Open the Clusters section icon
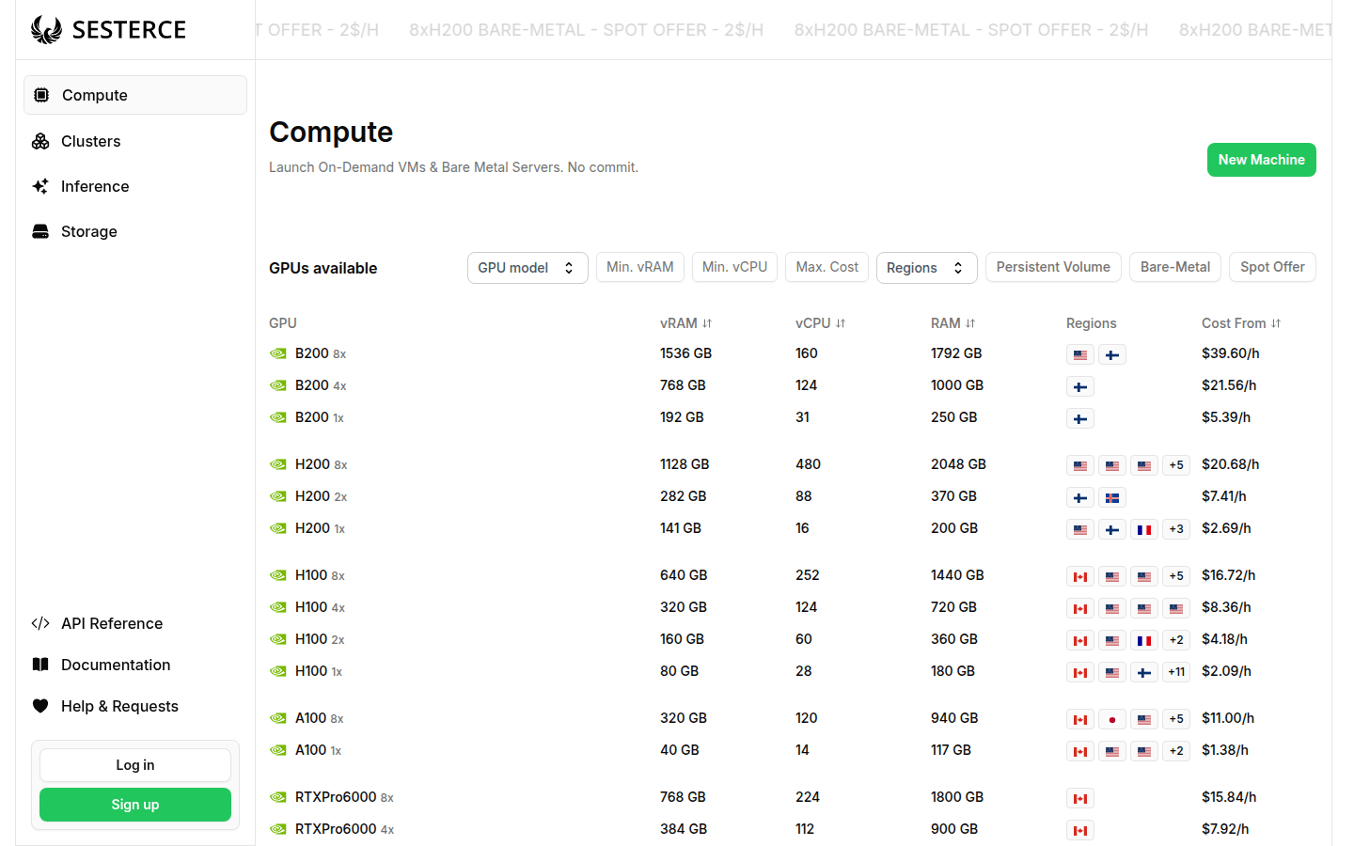The width and height of the screenshot is (1354, 846). pyautogui.click(x=40, y=141)
